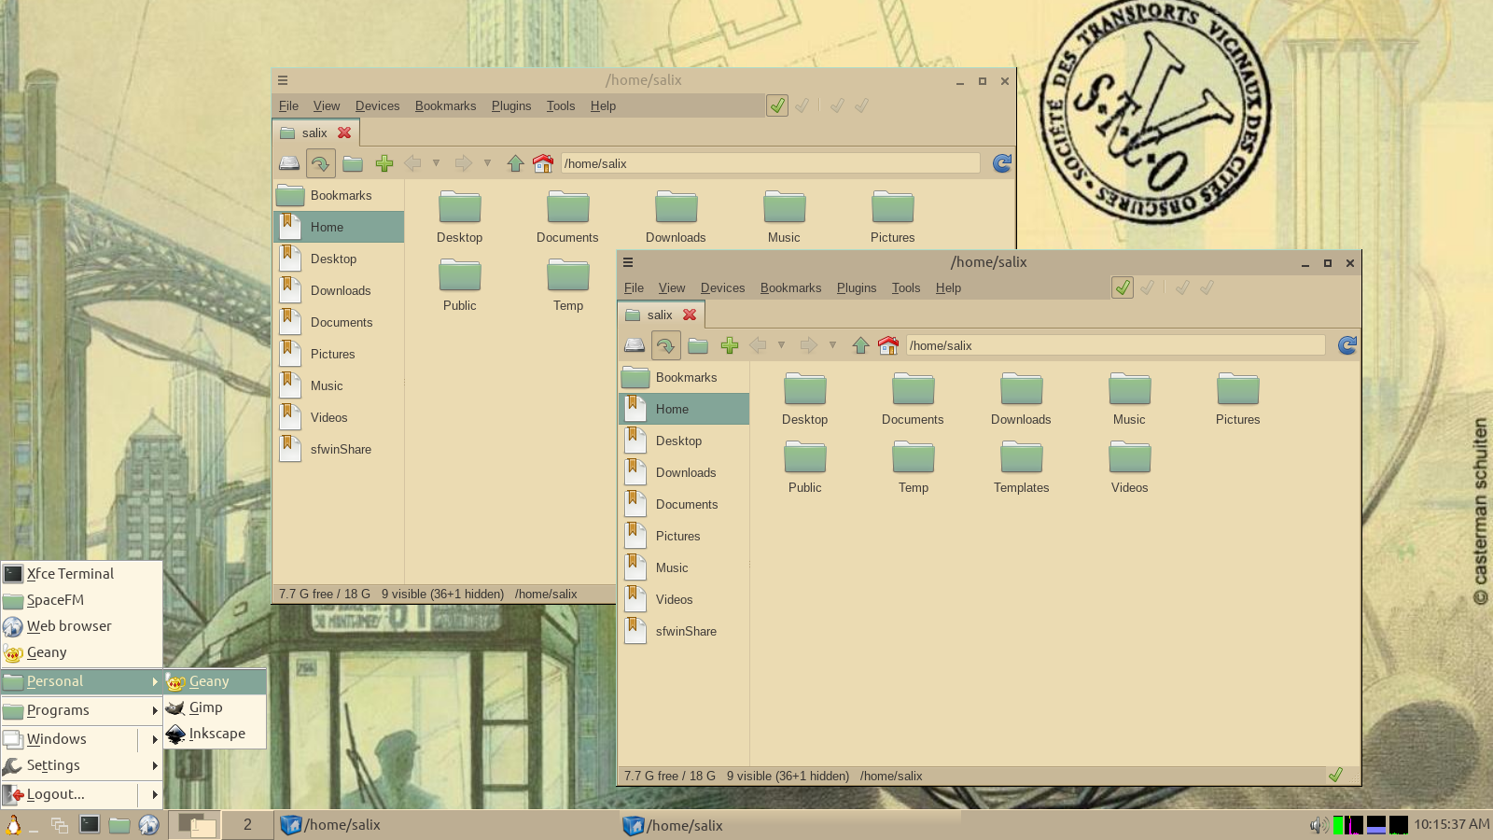This screenshot has height=840, width=1493.
Task: Click the bookmarks pane icon in the back window toolbar
Action: click(320, 163)
